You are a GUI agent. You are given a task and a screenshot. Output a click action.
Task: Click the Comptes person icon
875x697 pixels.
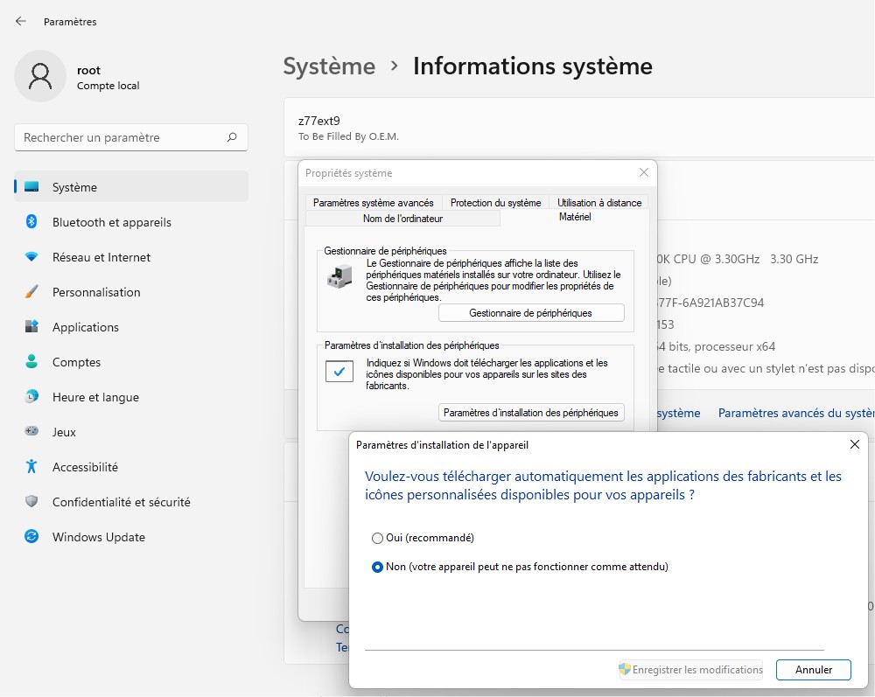coord(31,362)
